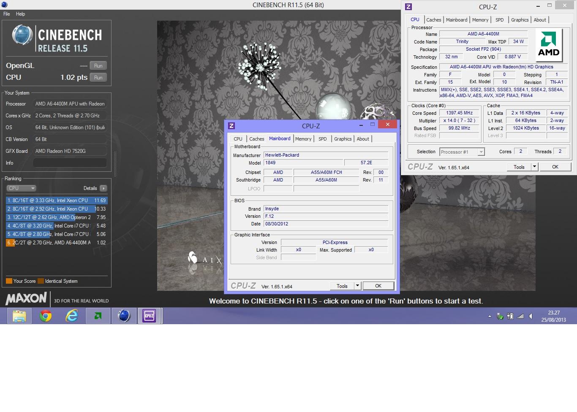The width and height of the screenshot is (577, 412).
Task: Open Graphics tab in mainboard CPU-Z window
Action: coord(343,139)
